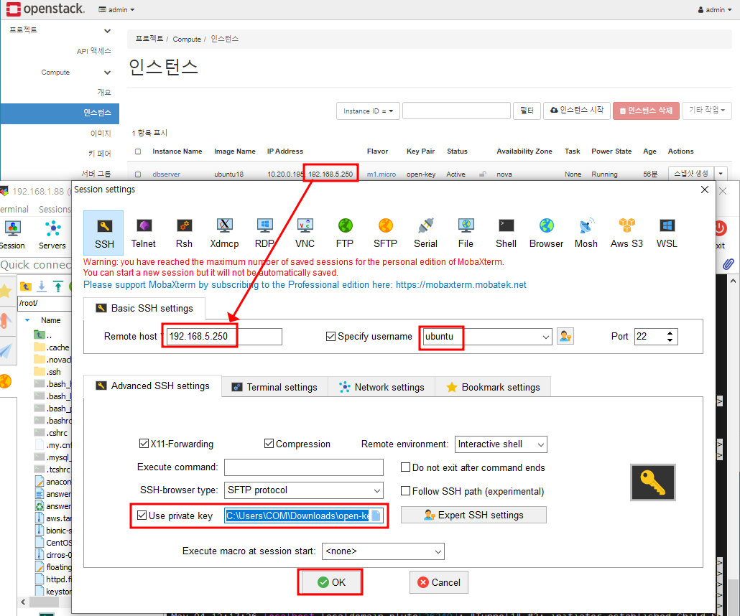The width and height of the screenshot is (740, 616).
Task: Click the instance filter text field
Action: coord(456,111)
